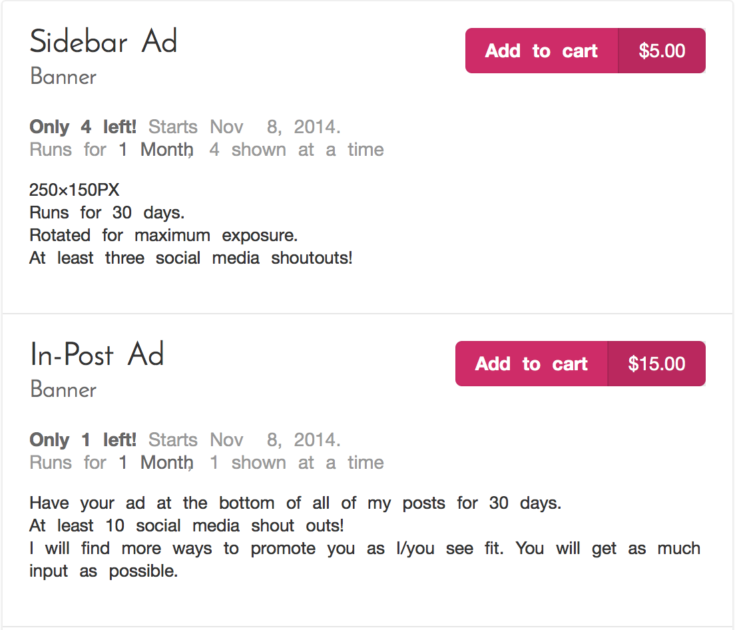Click the Sidebar Ad start date text

244,127
